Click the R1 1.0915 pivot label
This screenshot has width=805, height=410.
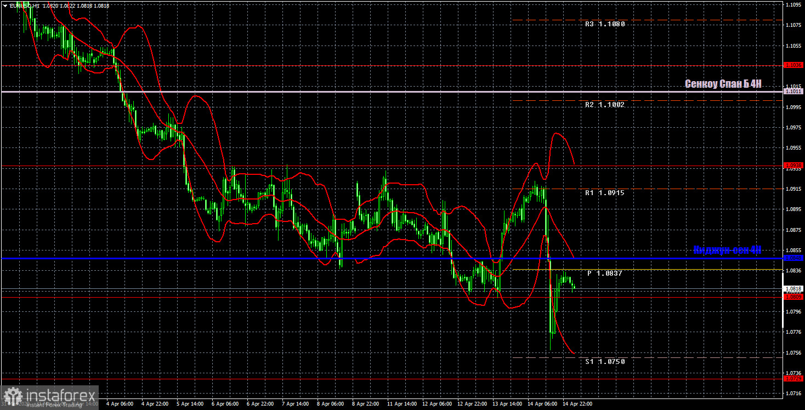pyautogui.click(x=605, y=192)
